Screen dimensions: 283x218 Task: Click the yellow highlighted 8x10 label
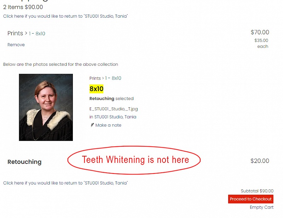point(96,89)
